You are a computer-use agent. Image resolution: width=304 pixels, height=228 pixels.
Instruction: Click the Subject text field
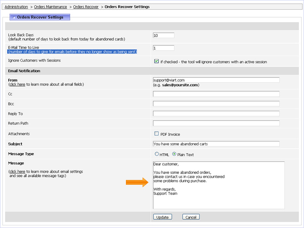pyautogui.click(x=216, y=144)
